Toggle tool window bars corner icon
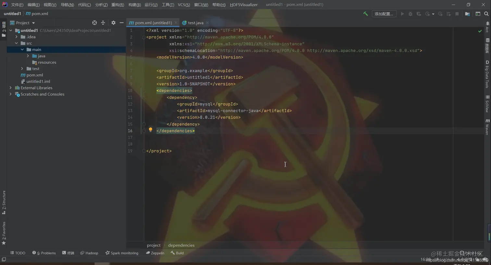The width and height of the screenshot is (491, 265). (x=4, y=259)
